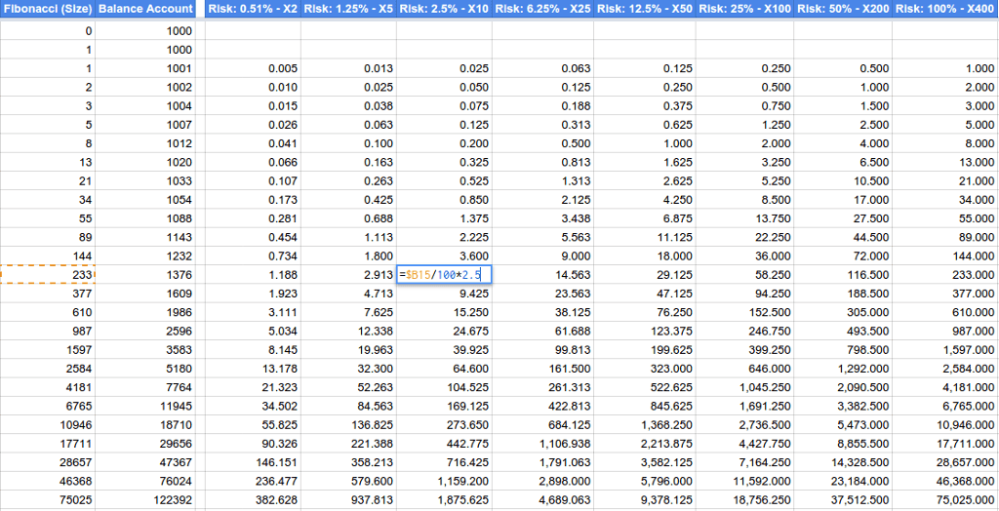Select the Risk: 25% - X100 header
Viewport: 999px width, 511px height.
pyautogui.click(x=744, y=10)
